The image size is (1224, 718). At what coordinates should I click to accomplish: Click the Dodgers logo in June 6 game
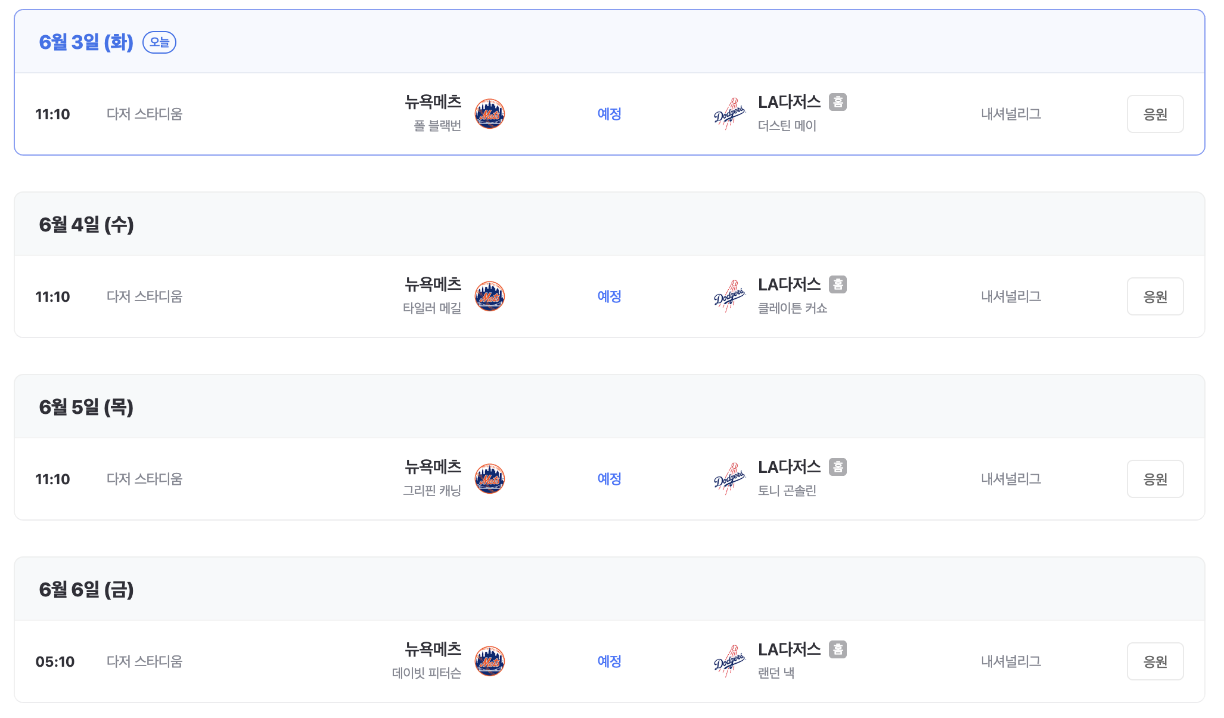730,661
